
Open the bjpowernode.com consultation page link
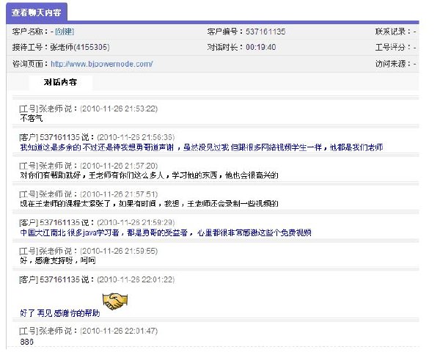coord(102,64)
